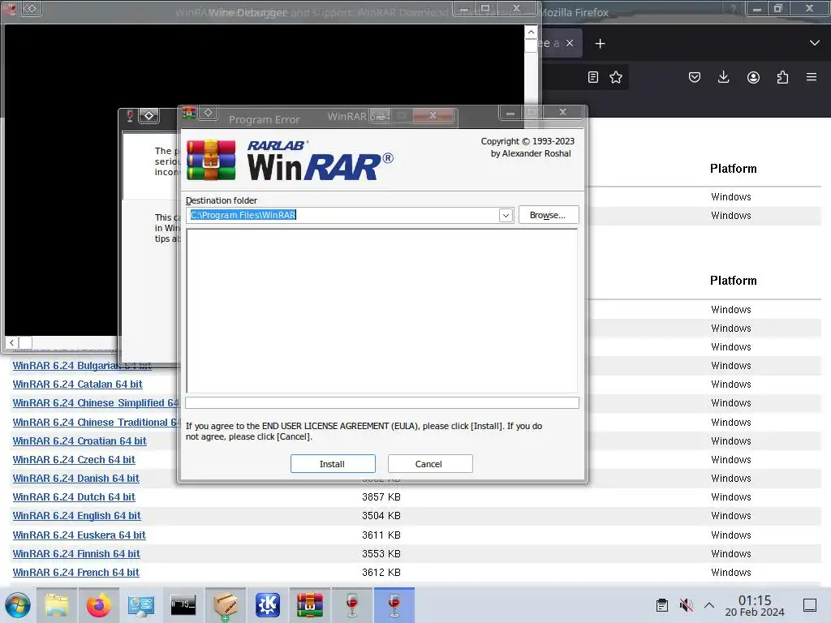This screenshot has width=831, height=623.
Task: Click the 3611 KB size cell
Action: pyautogui.click(x=381, y=535)
